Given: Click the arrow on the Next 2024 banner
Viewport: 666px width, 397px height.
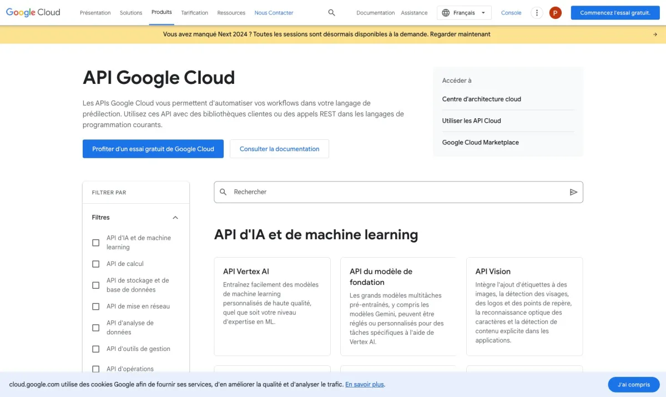Looking at the screenshot, I should (655, 34).
